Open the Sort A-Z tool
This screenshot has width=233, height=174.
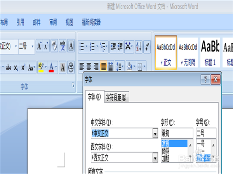(139, 47)
